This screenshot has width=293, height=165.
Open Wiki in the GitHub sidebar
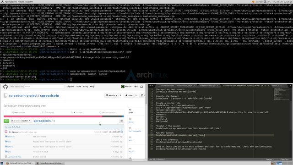tap(130, 138)
